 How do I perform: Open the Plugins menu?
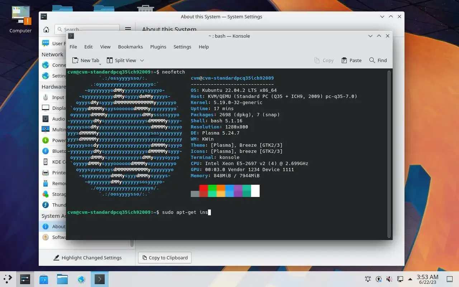[158, 47]
